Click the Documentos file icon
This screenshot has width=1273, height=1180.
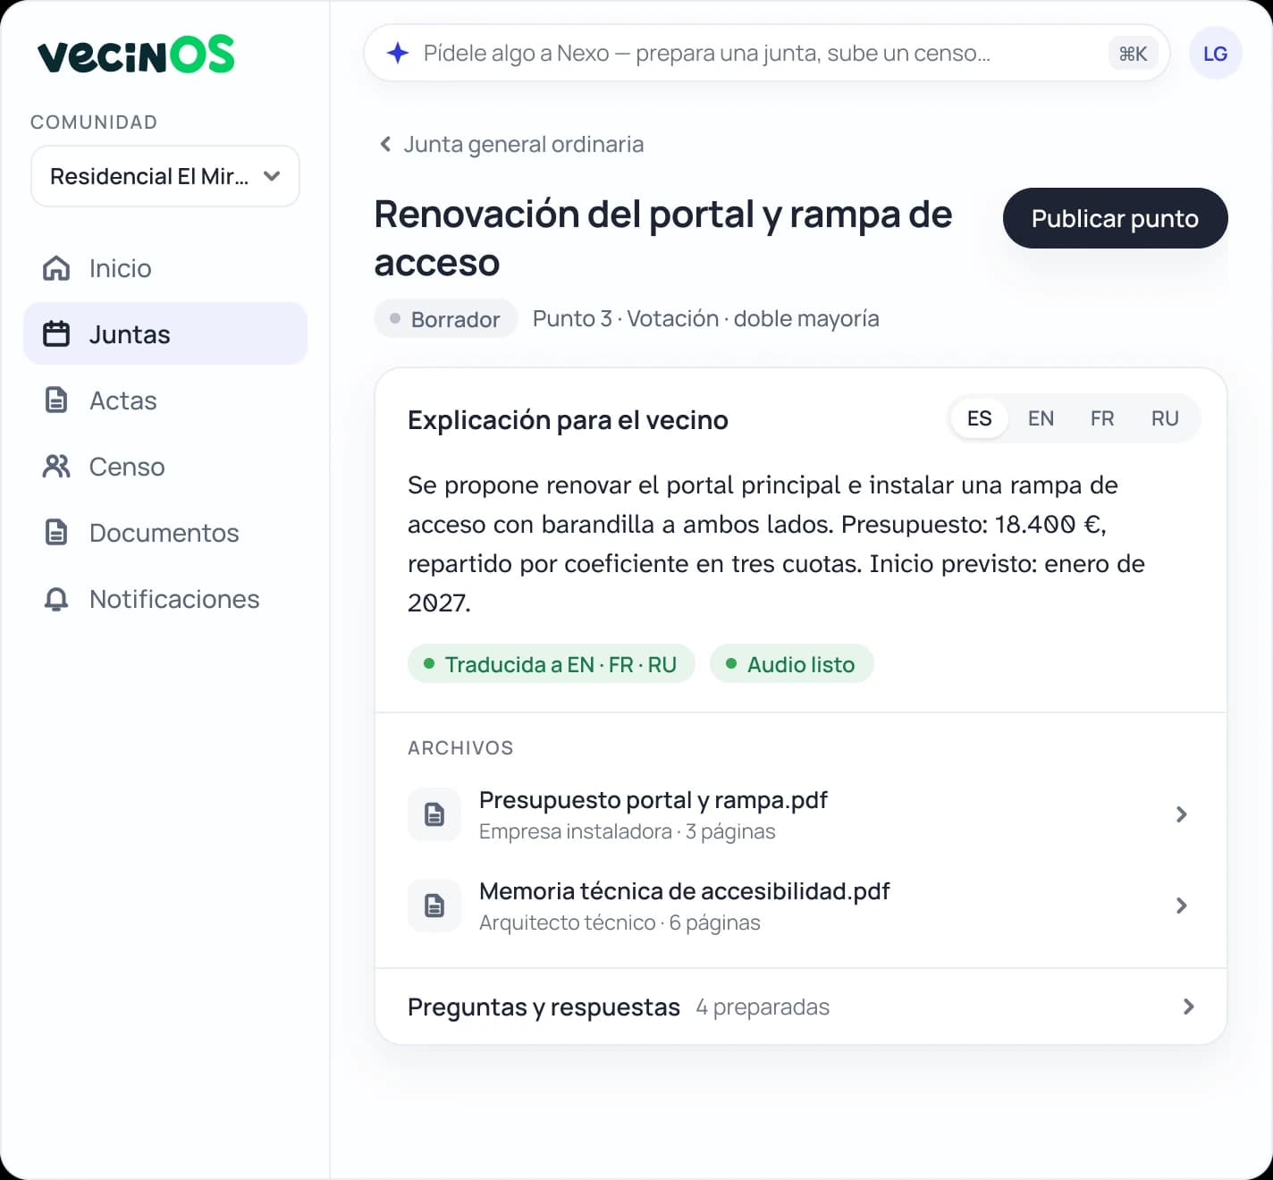tap(56, 533)
